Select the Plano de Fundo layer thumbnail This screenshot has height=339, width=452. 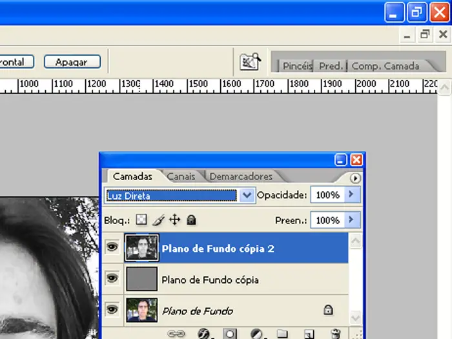pos(142,310)
